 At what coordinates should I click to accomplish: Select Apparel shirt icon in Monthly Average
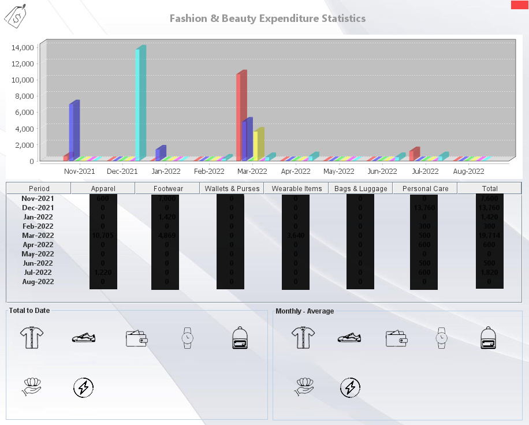pos(303,337)
